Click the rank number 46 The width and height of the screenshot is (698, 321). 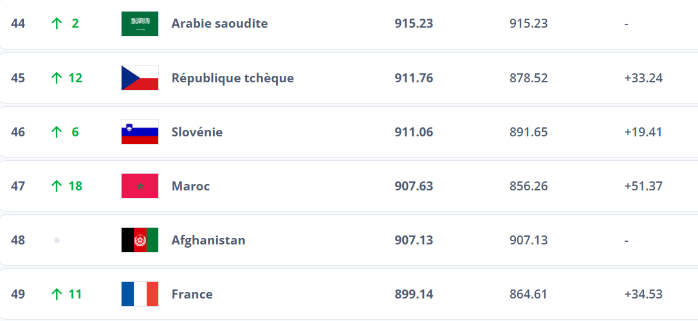(x=18, y=132)
